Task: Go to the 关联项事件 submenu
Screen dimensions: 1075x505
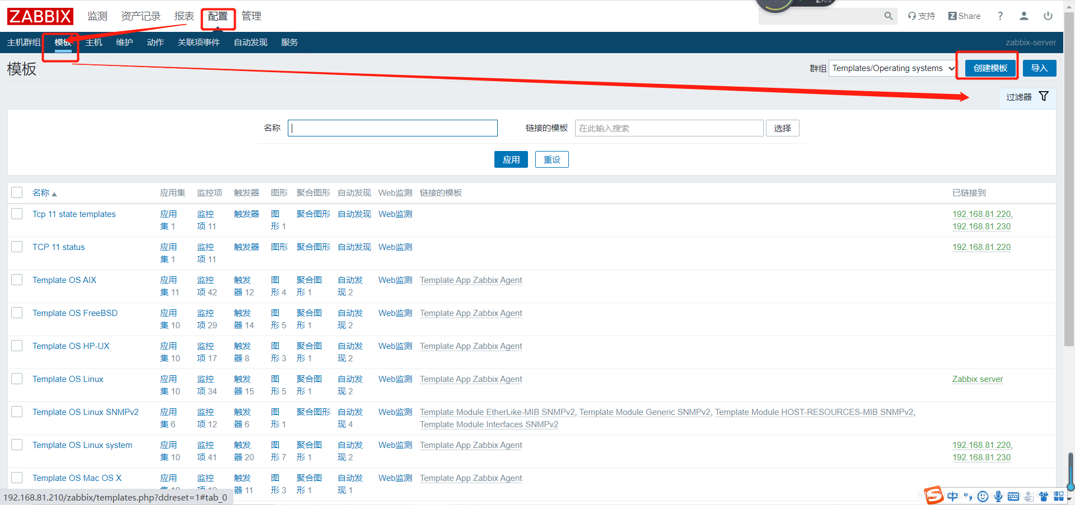Action: click(x=199, y=43)
